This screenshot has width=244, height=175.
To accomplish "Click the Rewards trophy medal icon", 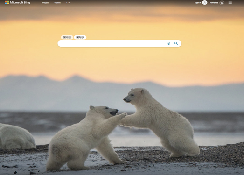I will [x=222, y=3].
